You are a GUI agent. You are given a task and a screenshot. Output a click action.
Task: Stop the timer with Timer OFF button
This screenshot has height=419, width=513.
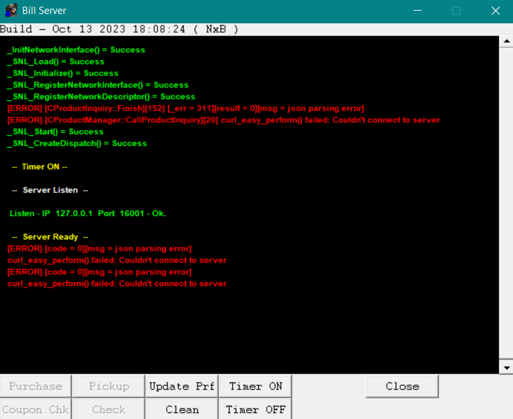tap(255, 409)
